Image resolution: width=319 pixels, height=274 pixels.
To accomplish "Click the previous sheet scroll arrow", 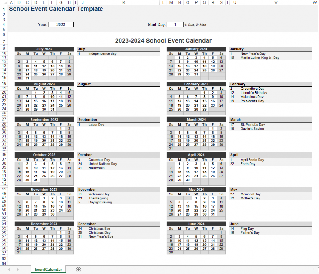I will [9, 270].
